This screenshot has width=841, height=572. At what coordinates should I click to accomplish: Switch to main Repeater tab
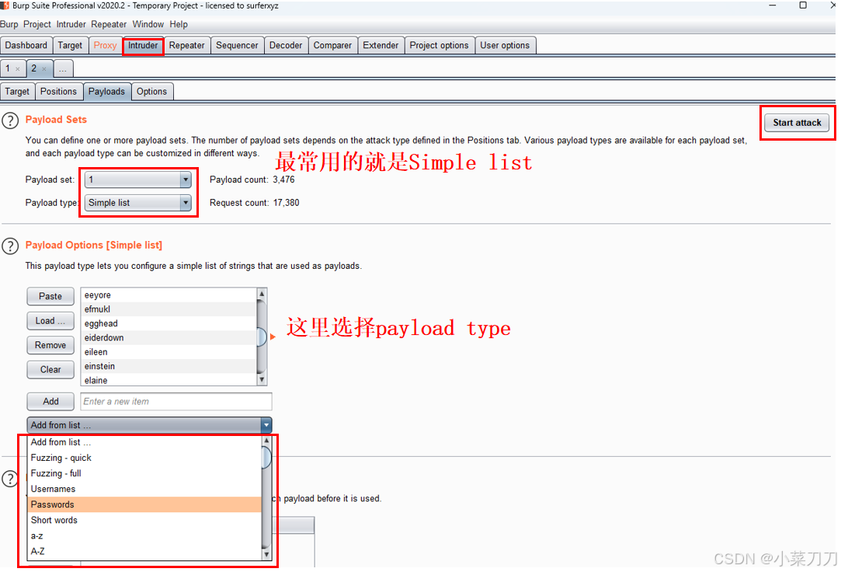pos(186,46)
